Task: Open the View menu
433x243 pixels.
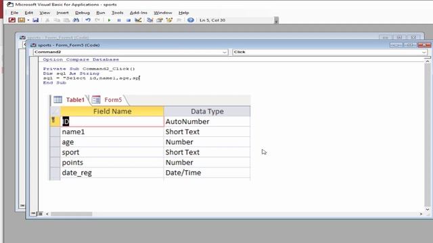Action: (45, 13)
